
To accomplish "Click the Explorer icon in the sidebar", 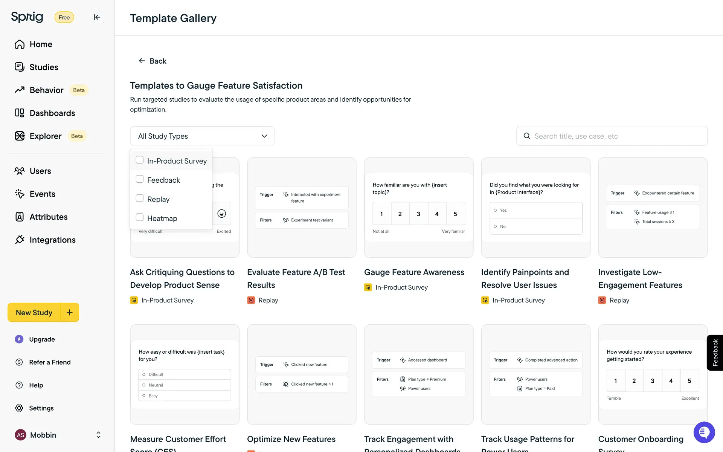I will pos(20,136).
